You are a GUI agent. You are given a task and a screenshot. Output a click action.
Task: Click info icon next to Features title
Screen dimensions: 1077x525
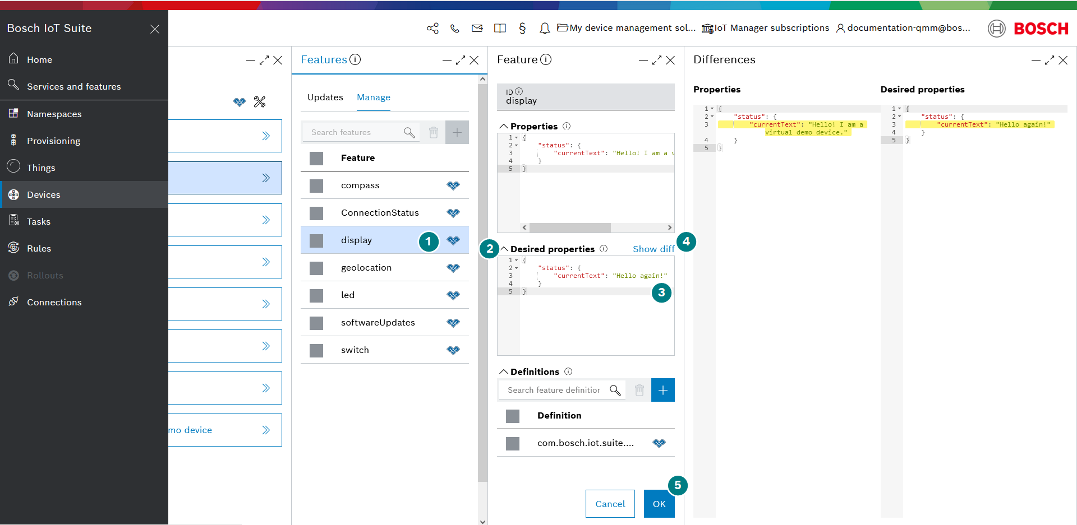pyautogui.click(x=355, y=59)
